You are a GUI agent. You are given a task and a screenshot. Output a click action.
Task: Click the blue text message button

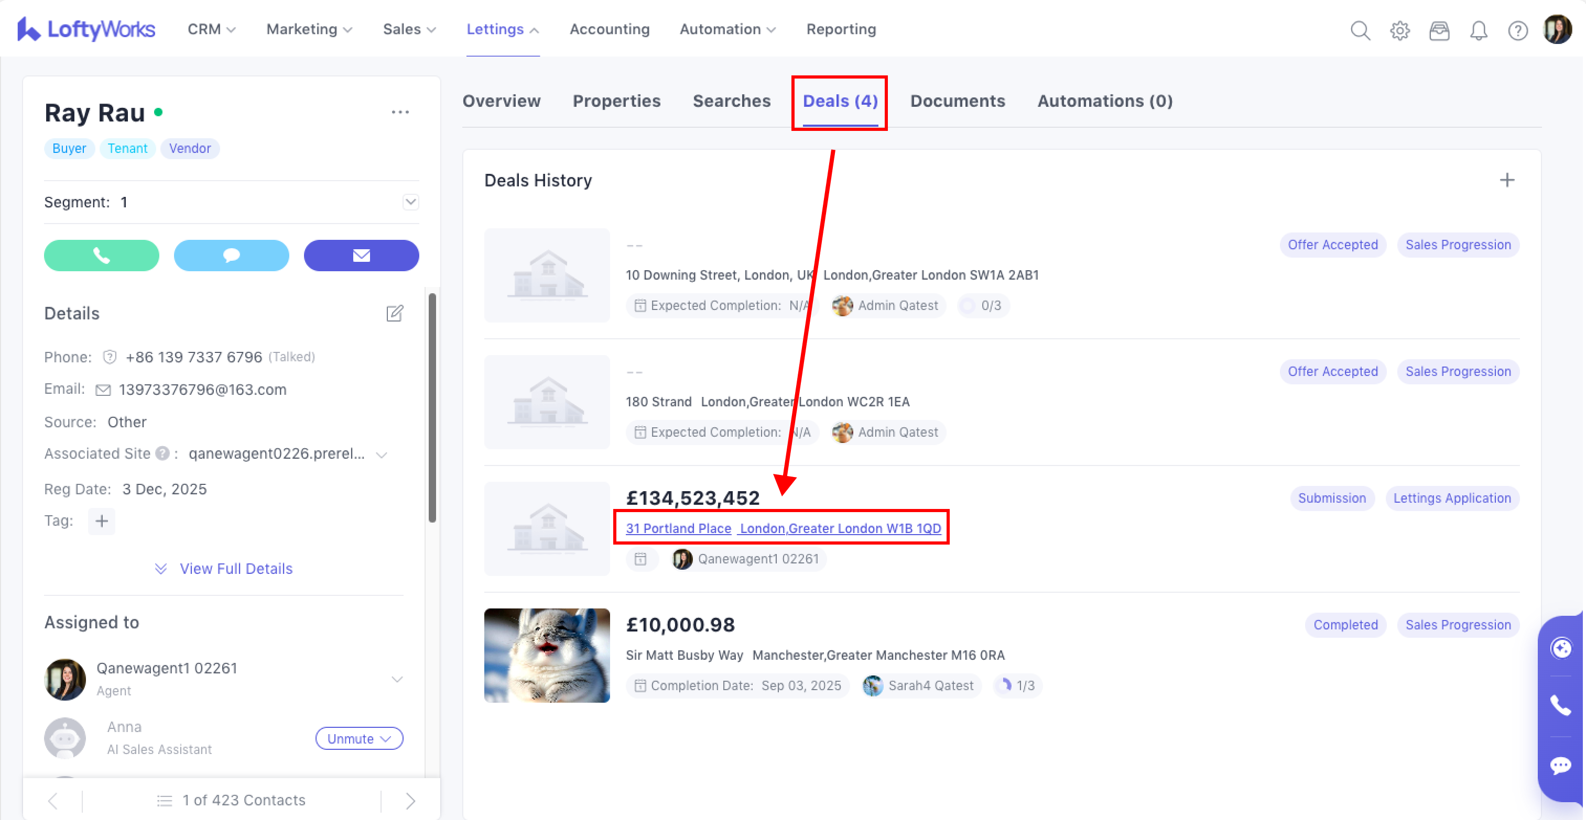point(232,256)
